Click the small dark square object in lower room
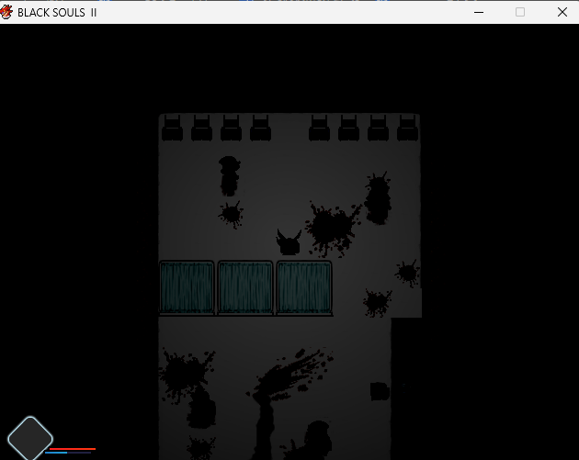 pyautogui.click(x=380, y=391)
